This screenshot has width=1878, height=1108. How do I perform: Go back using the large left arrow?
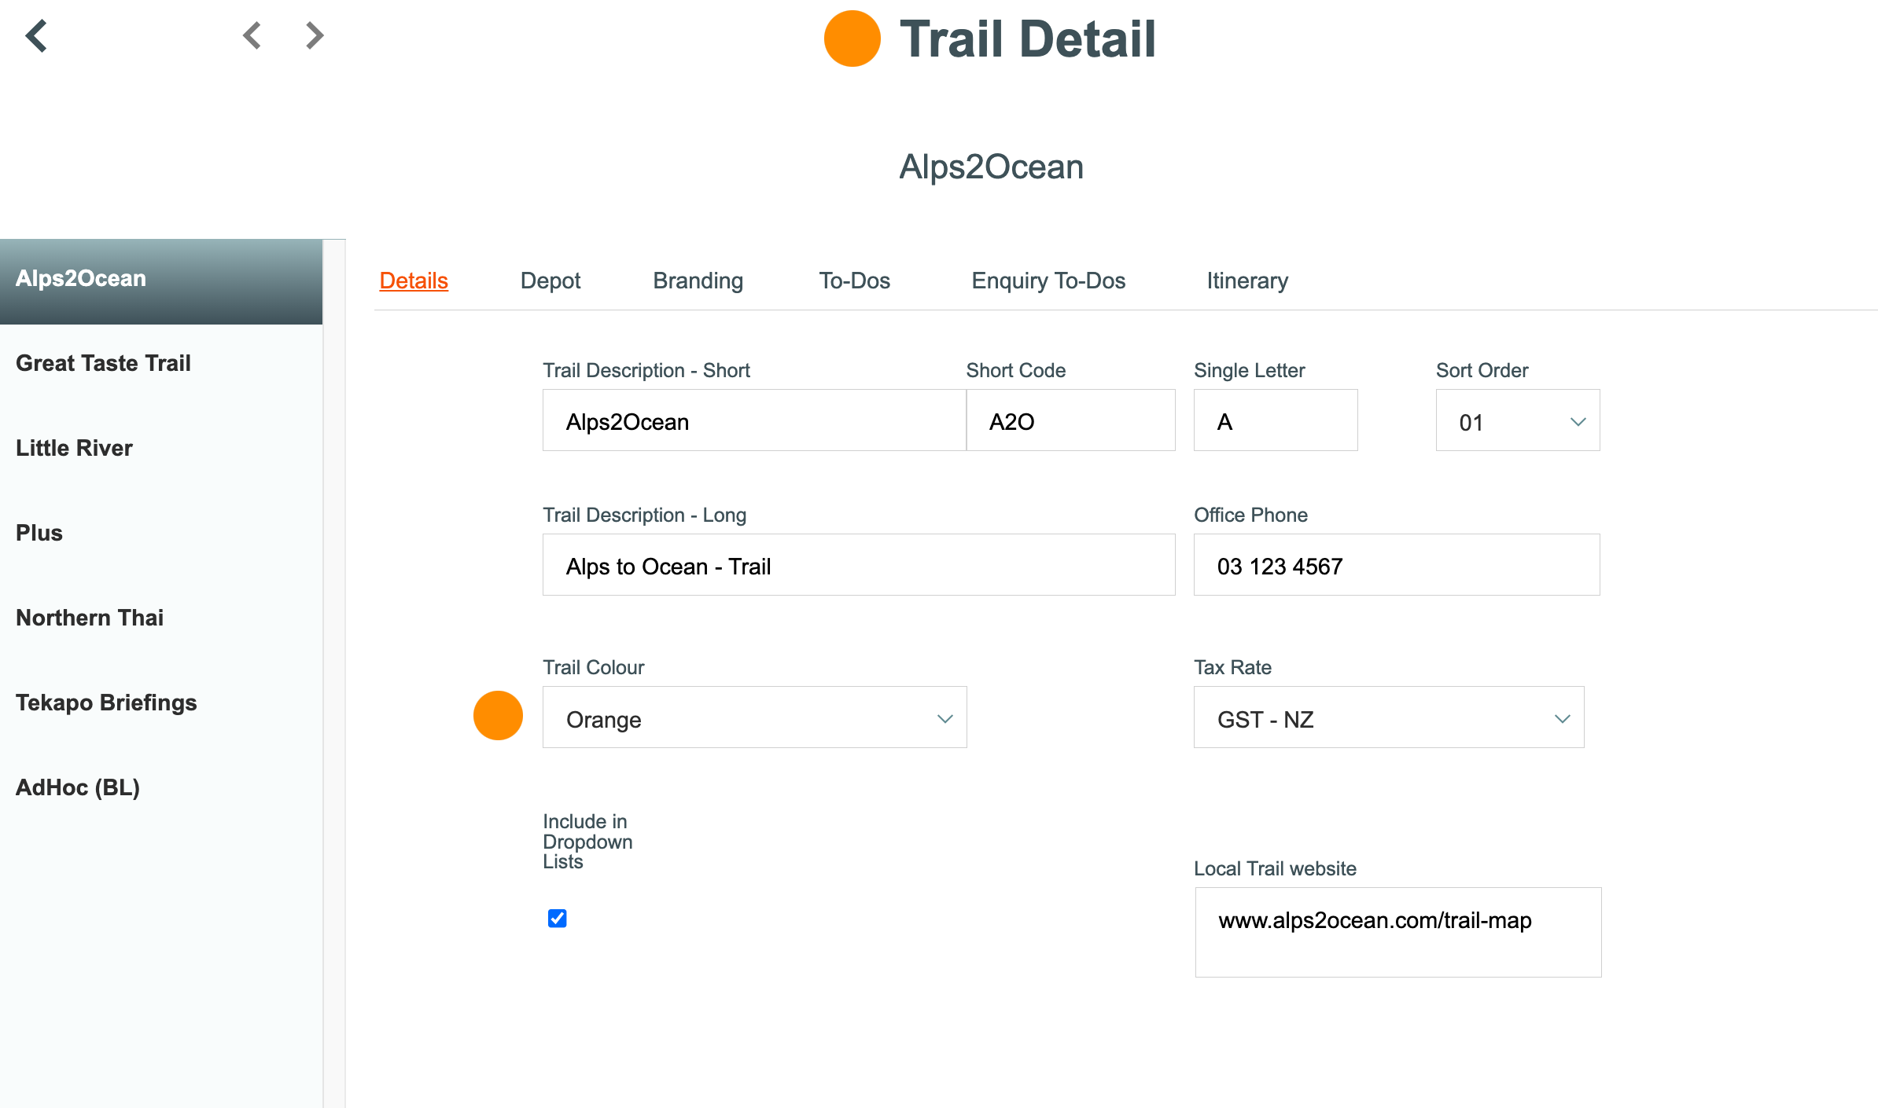(36, 36)
